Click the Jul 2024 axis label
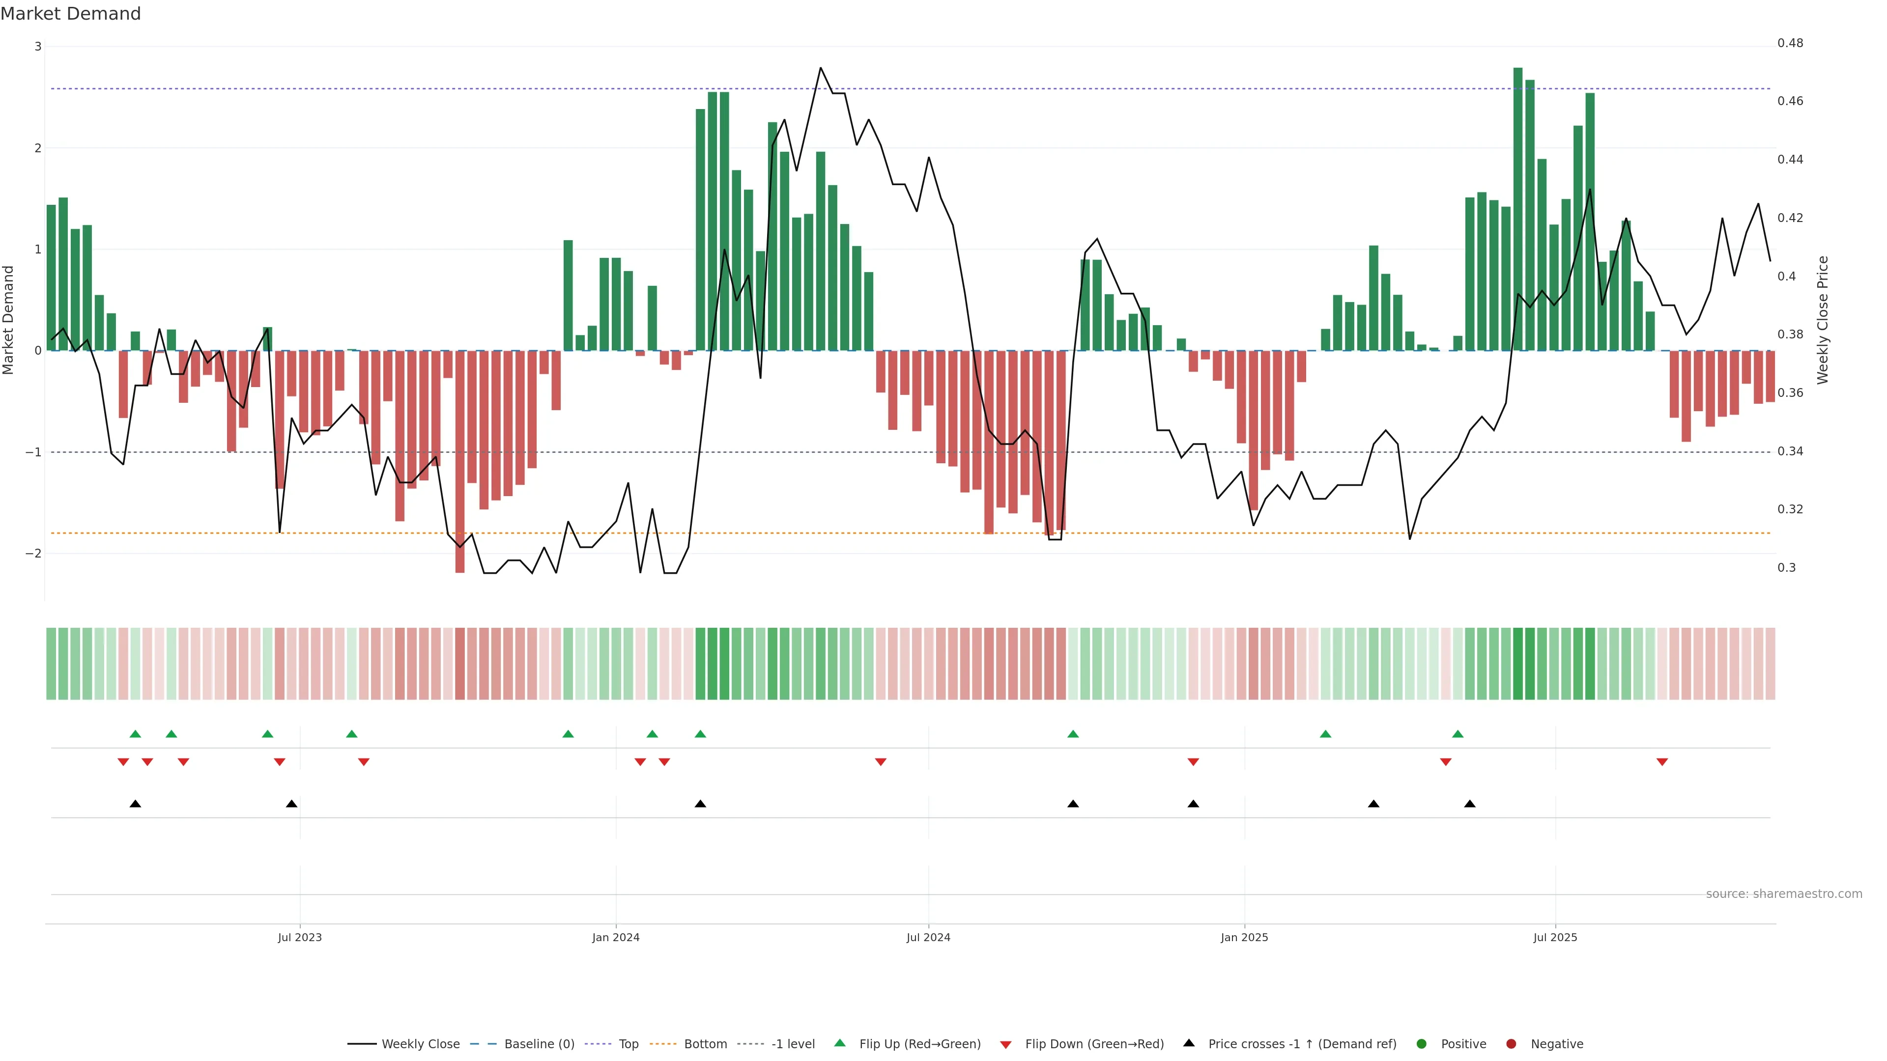The width and height of the screenshot is (1887, 1061). pyautogui.click(x=928, y=937)
